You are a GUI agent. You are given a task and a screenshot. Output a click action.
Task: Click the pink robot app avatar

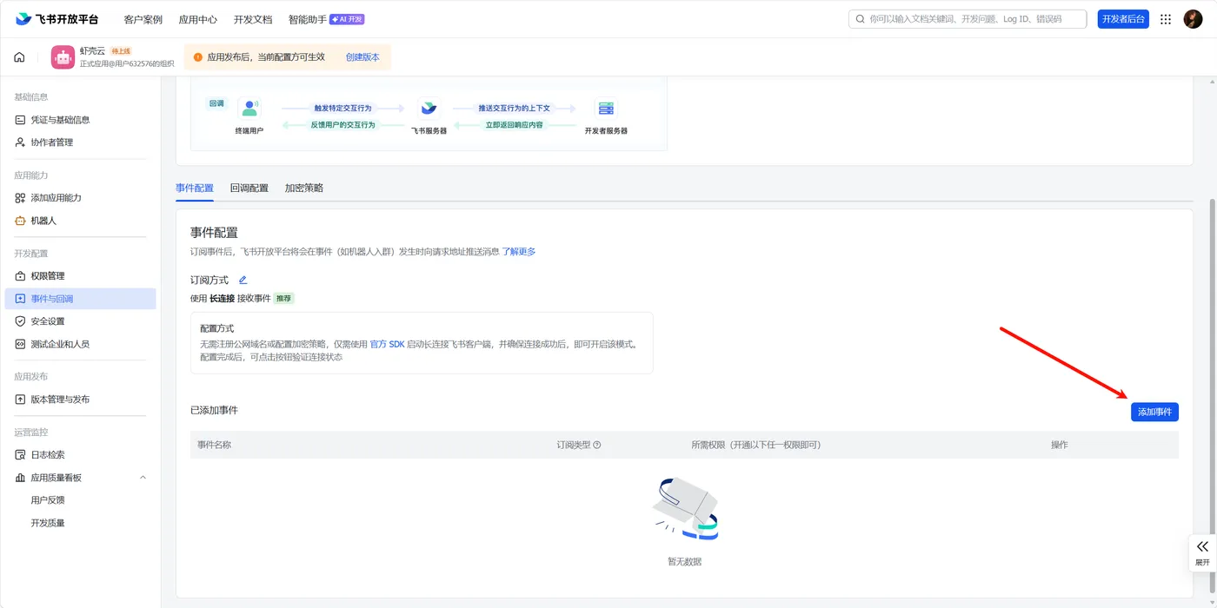pyautogui.click(x=63, y=57)
